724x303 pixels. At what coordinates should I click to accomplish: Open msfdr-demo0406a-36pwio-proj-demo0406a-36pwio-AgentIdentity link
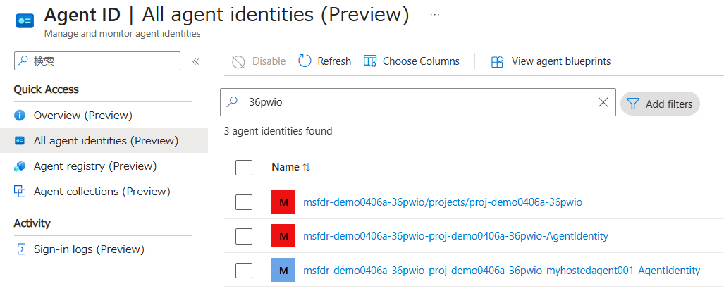tap(455, 236)
